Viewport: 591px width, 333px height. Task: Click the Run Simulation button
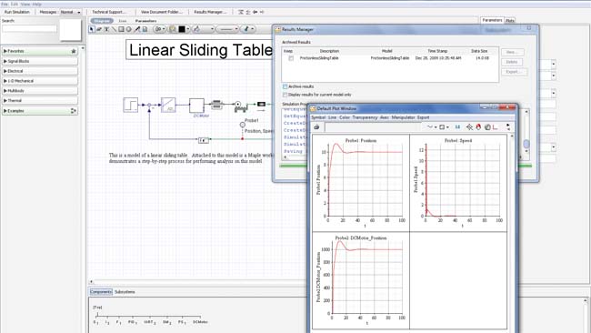pyautogui.click(x=17, y=12)
